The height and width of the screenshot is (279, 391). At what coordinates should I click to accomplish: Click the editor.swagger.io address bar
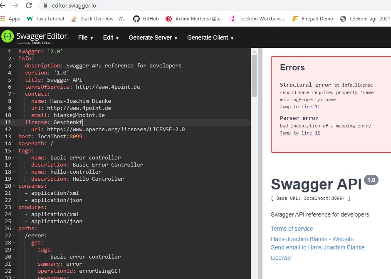point(215,5)
